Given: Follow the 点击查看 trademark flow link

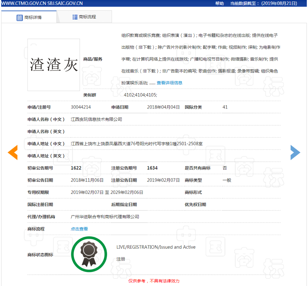Looking at the screenshot, I should 79,229.
